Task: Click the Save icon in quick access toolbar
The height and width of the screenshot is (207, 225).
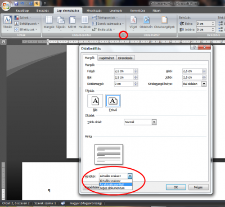Action: (16, 3)
